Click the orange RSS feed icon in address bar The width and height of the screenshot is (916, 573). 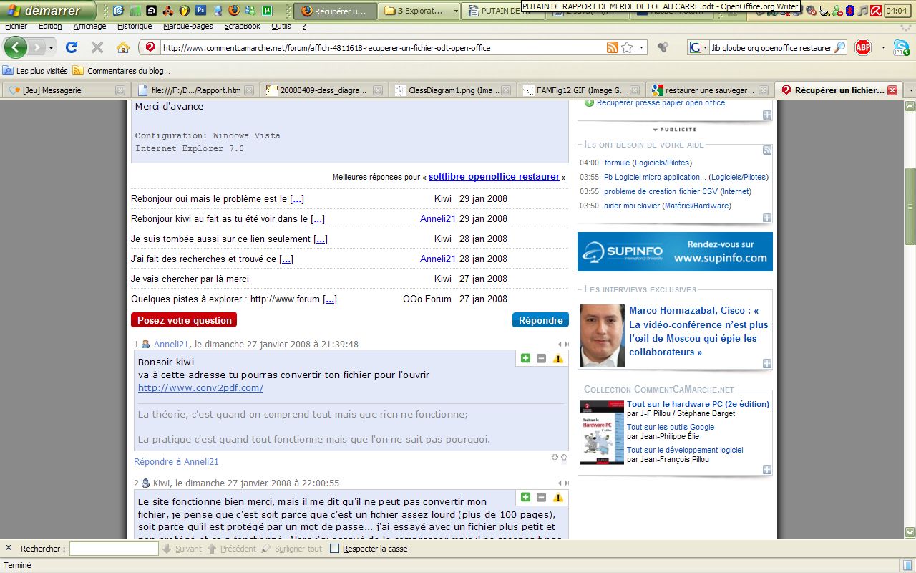pyautogui.click(x=613, y=47)
